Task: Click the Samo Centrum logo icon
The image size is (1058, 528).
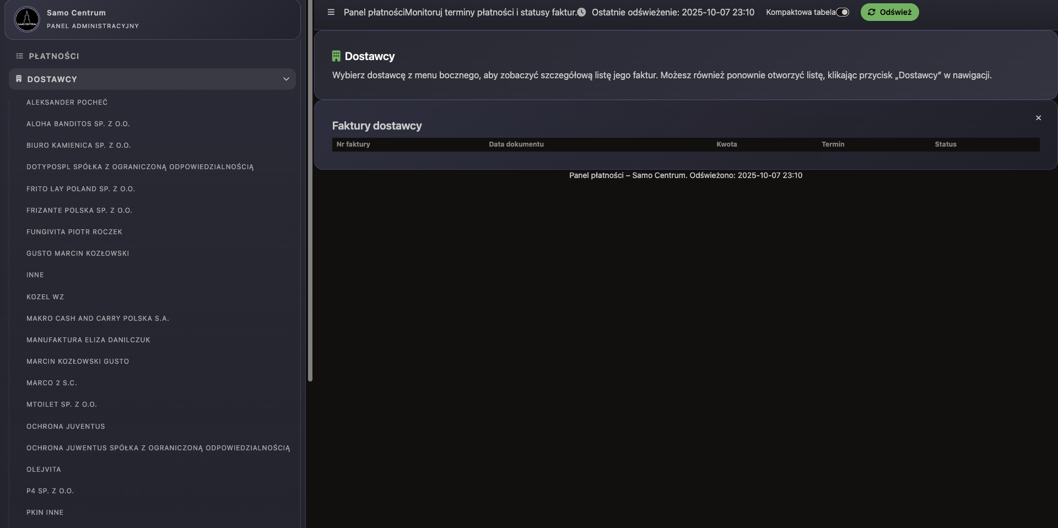Action: [x=26, y=19]
